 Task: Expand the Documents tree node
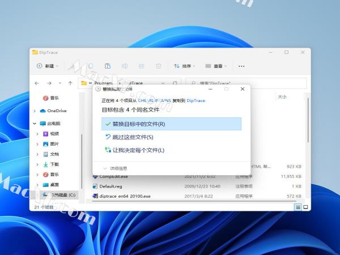point(37,154)
